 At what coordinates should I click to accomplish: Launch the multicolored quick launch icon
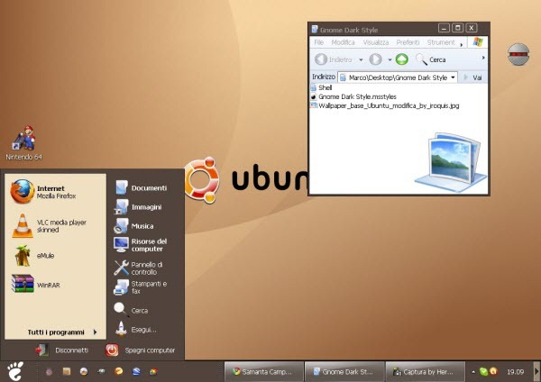(x=153, y=371)
